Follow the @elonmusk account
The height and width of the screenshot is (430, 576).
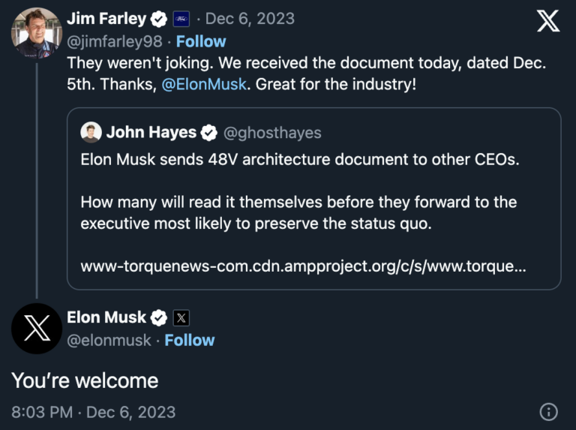[190, 340]
